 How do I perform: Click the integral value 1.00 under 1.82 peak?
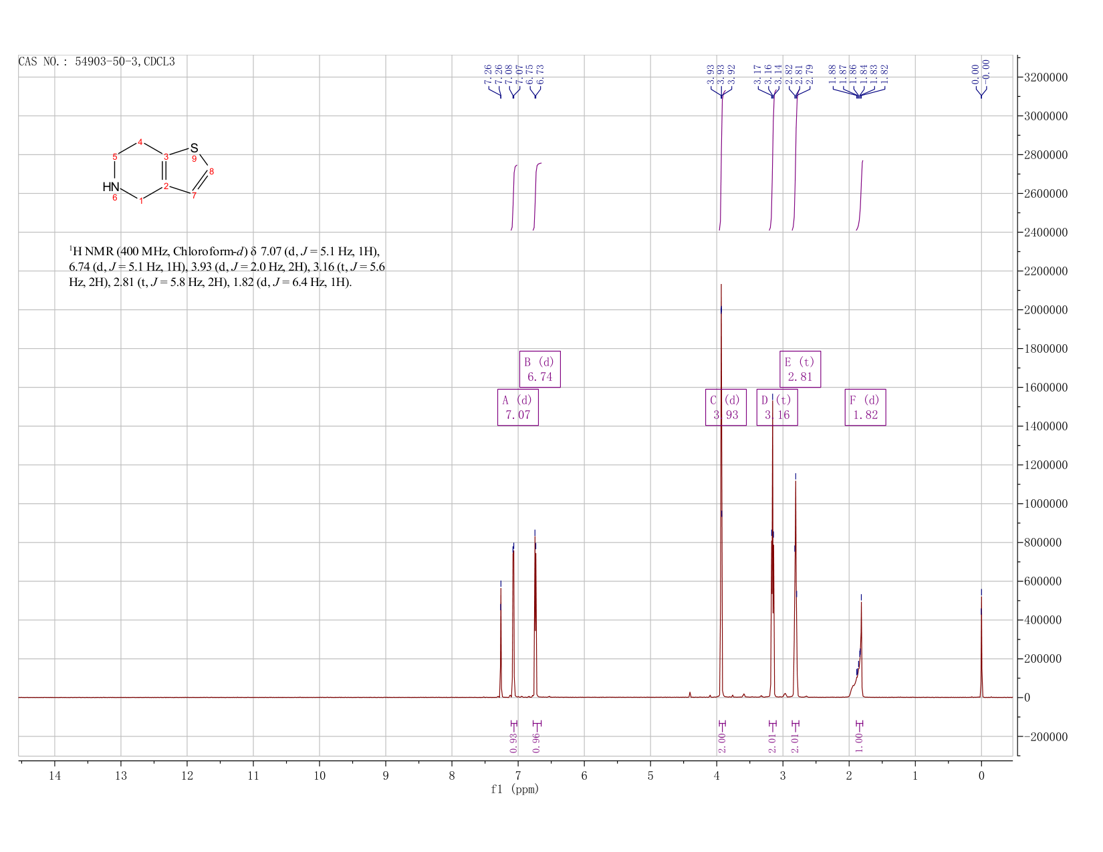click(x=859, y=743)
